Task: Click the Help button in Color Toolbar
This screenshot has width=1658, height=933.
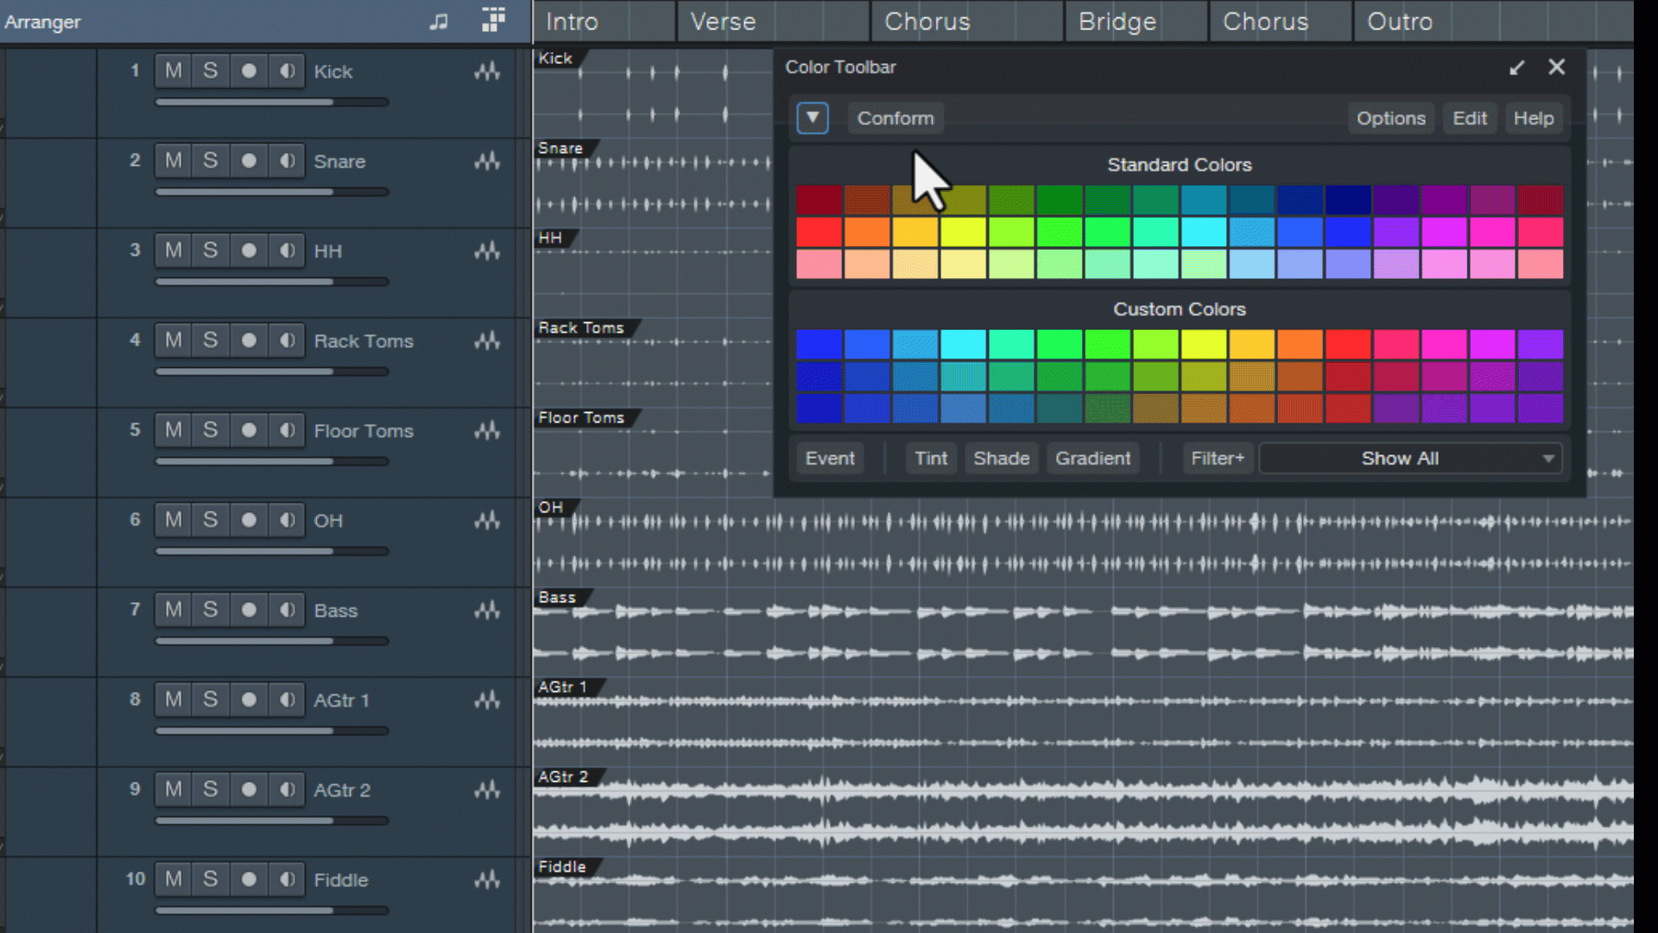Action: [1535, 118]
